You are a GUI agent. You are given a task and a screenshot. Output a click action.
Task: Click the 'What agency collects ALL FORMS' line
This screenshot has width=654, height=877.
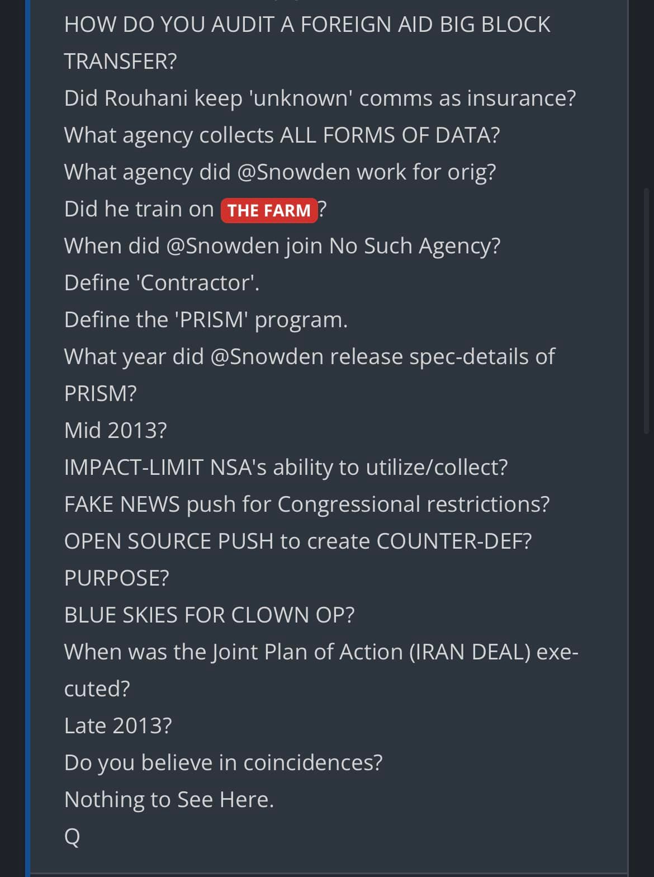point(282,135)
